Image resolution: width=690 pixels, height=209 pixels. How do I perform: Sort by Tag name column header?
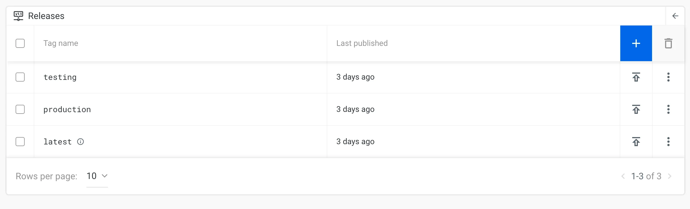[61, 43]
